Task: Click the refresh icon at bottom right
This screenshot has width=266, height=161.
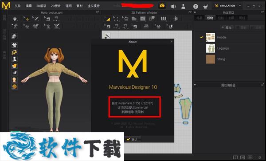Action: coord(260,157)
